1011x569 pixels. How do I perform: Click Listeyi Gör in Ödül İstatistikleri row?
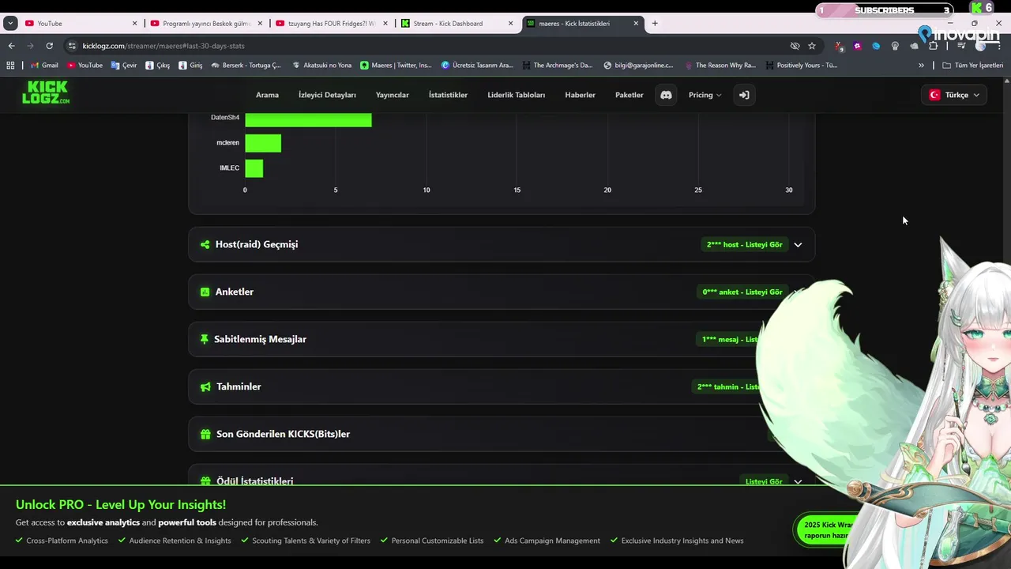tap(764, 481)
